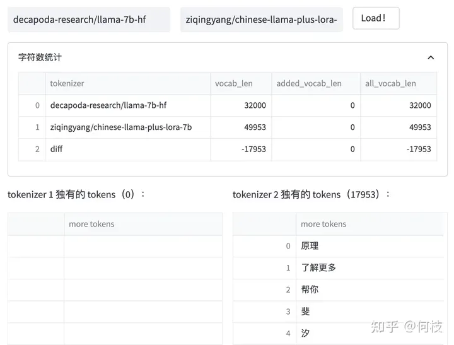
Task: Sort by the vocab_len column header
Action: point(241,83)
